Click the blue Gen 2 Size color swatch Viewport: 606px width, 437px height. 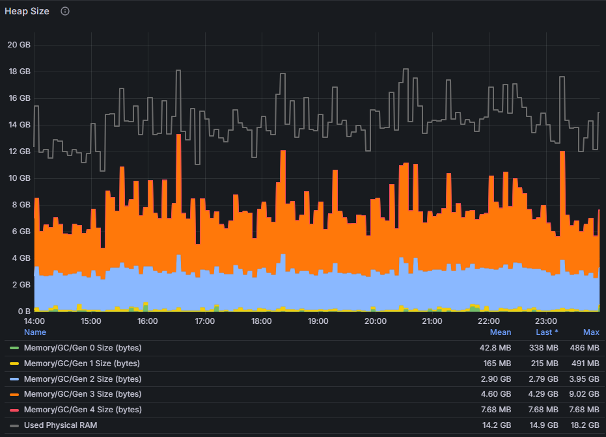[14, 379]
